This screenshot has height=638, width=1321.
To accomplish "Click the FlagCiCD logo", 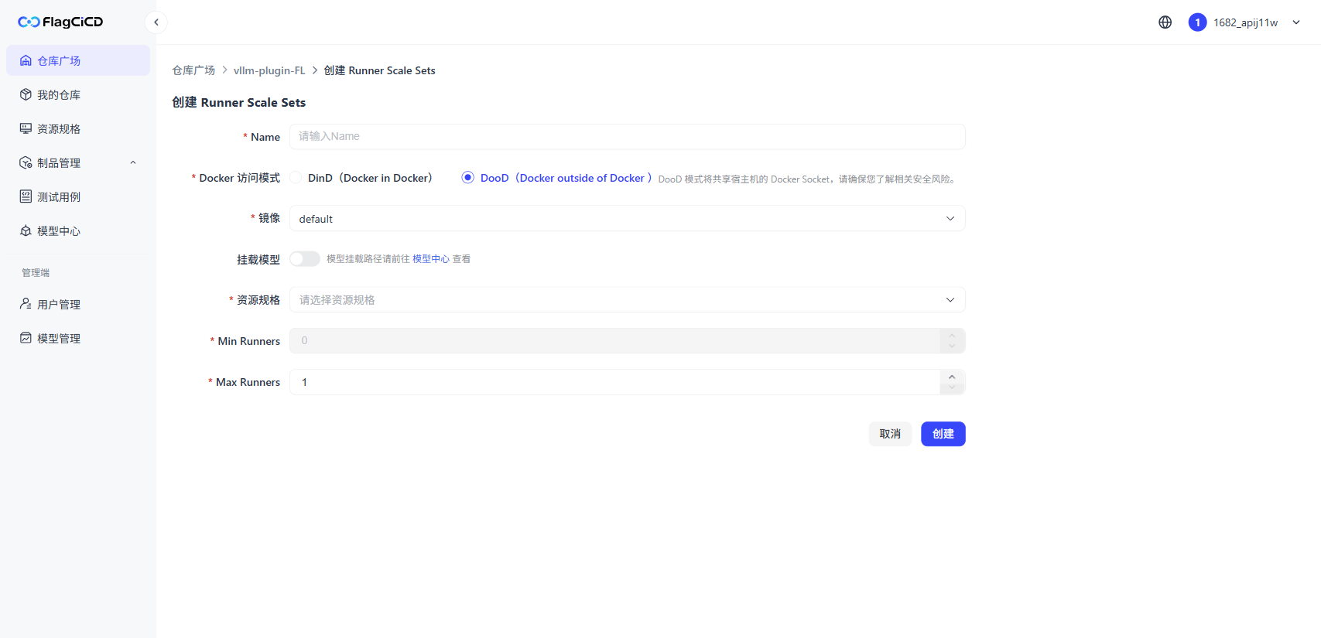I will click(60, 22).
